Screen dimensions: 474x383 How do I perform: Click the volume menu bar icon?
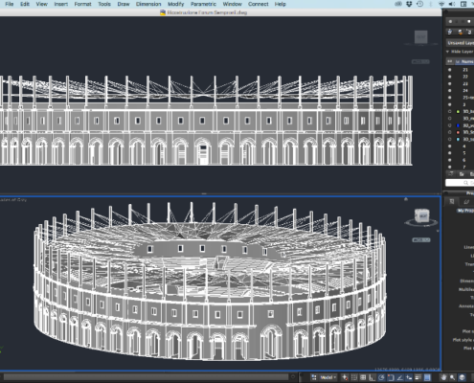[452, 4]
